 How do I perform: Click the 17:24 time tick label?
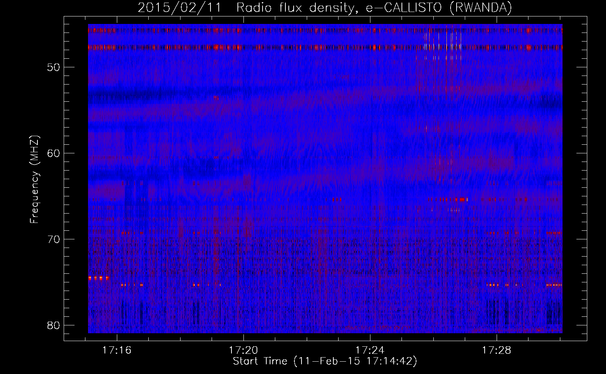pyautogui.click(x=370, y=350)
